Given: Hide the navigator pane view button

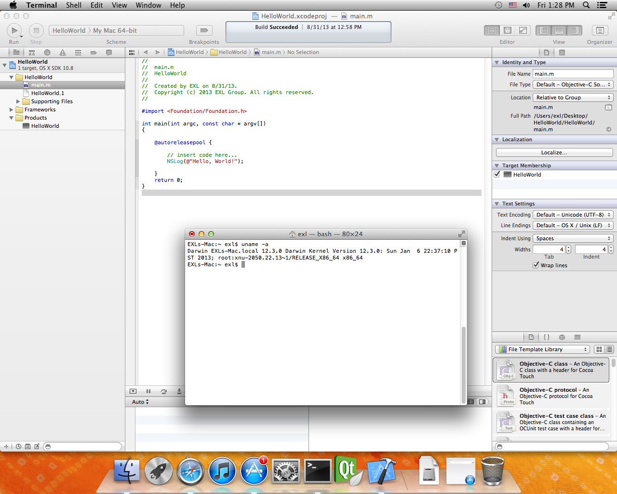Looking at the screenshot, I should click(544, 30).
